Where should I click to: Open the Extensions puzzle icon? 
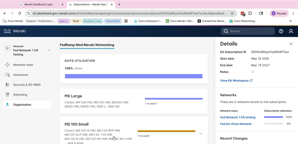(x=250, y=13)
